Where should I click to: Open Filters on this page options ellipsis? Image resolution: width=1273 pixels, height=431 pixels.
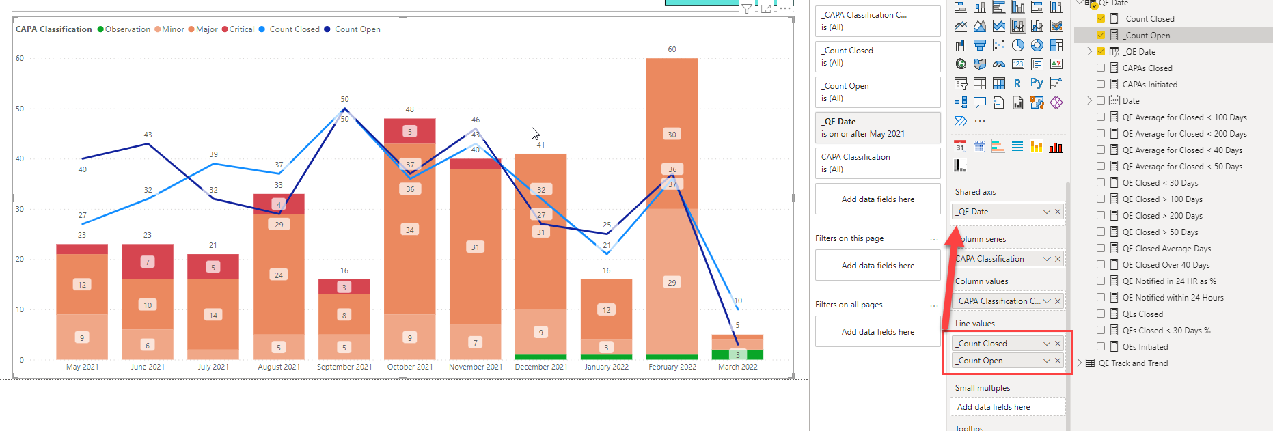[934, 239]
